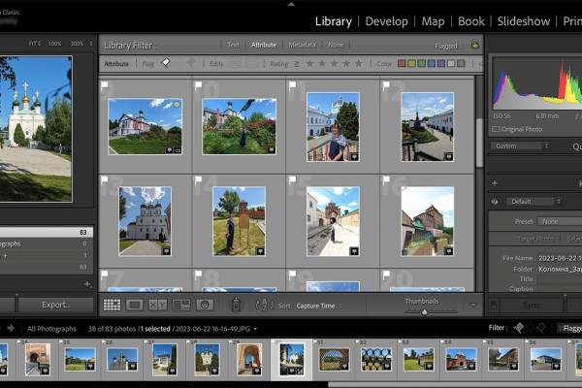Toggle the Sync auto switch

494,306
